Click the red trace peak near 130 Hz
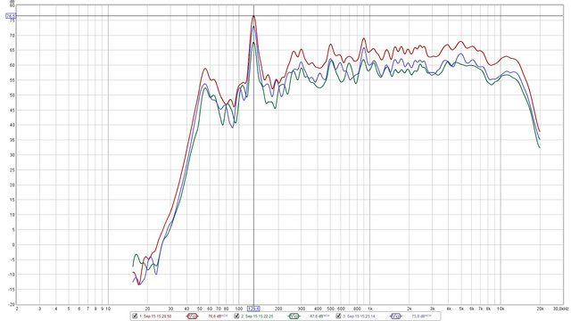Screen dimensions: 571x321 pyautogui.click(x=253, y=16)
